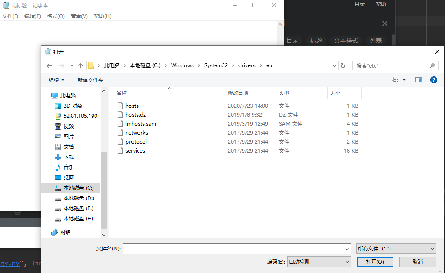The width and height of the screenshot is (445, 273).
Task: Open Notepad 帮助(H) menu
Action: (102, 16)
